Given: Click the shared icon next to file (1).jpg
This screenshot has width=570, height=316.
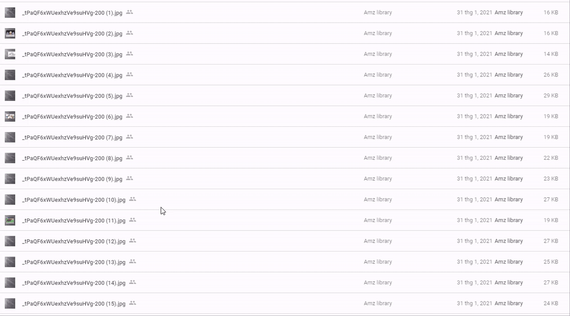Looking at the screenshot, I should pyautogui.click(x=130, y=12).
